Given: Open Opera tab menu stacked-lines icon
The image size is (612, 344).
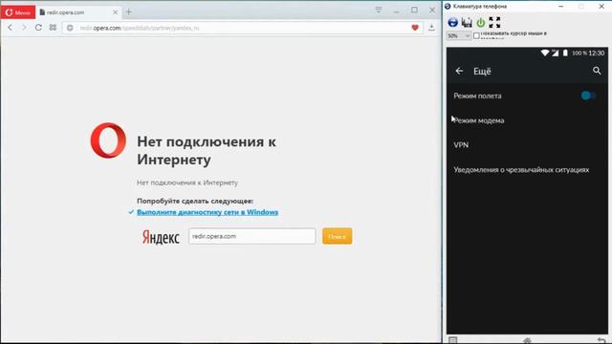Looking at the screenshot, I should pyautogui.click(x=379, y=10).
